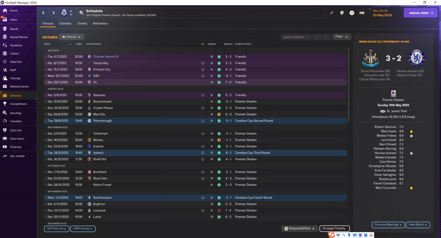This screenshot has width=441, height=238.
Task: Click the 20 May 2024 date box
Action: coord(384,13)
